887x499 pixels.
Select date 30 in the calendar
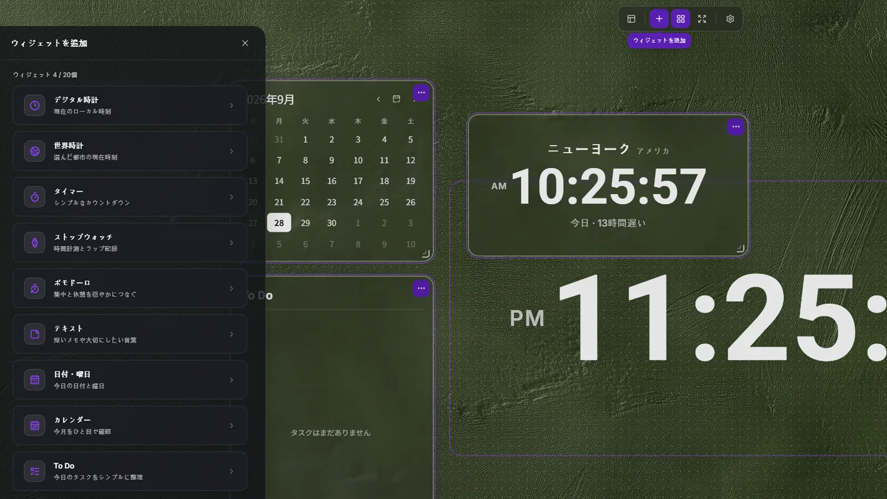pyautogui.click(x=332, y=223)
